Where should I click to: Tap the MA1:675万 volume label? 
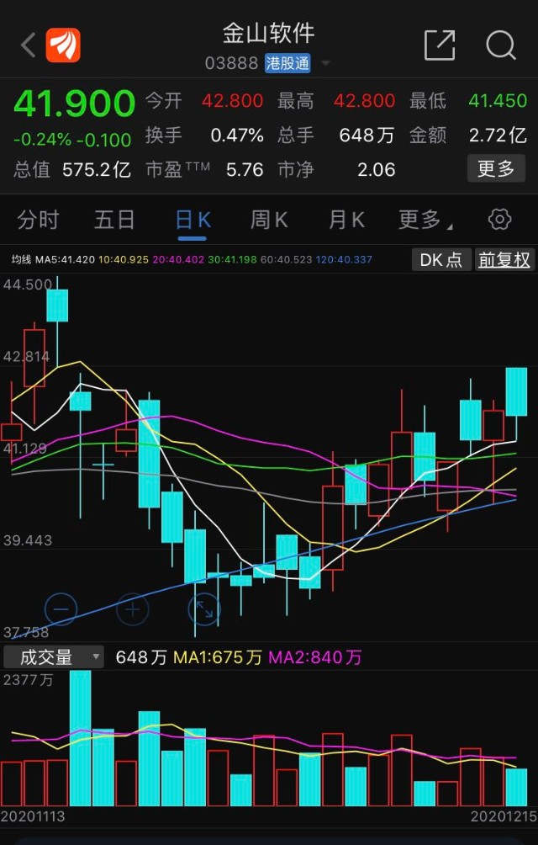218,657
